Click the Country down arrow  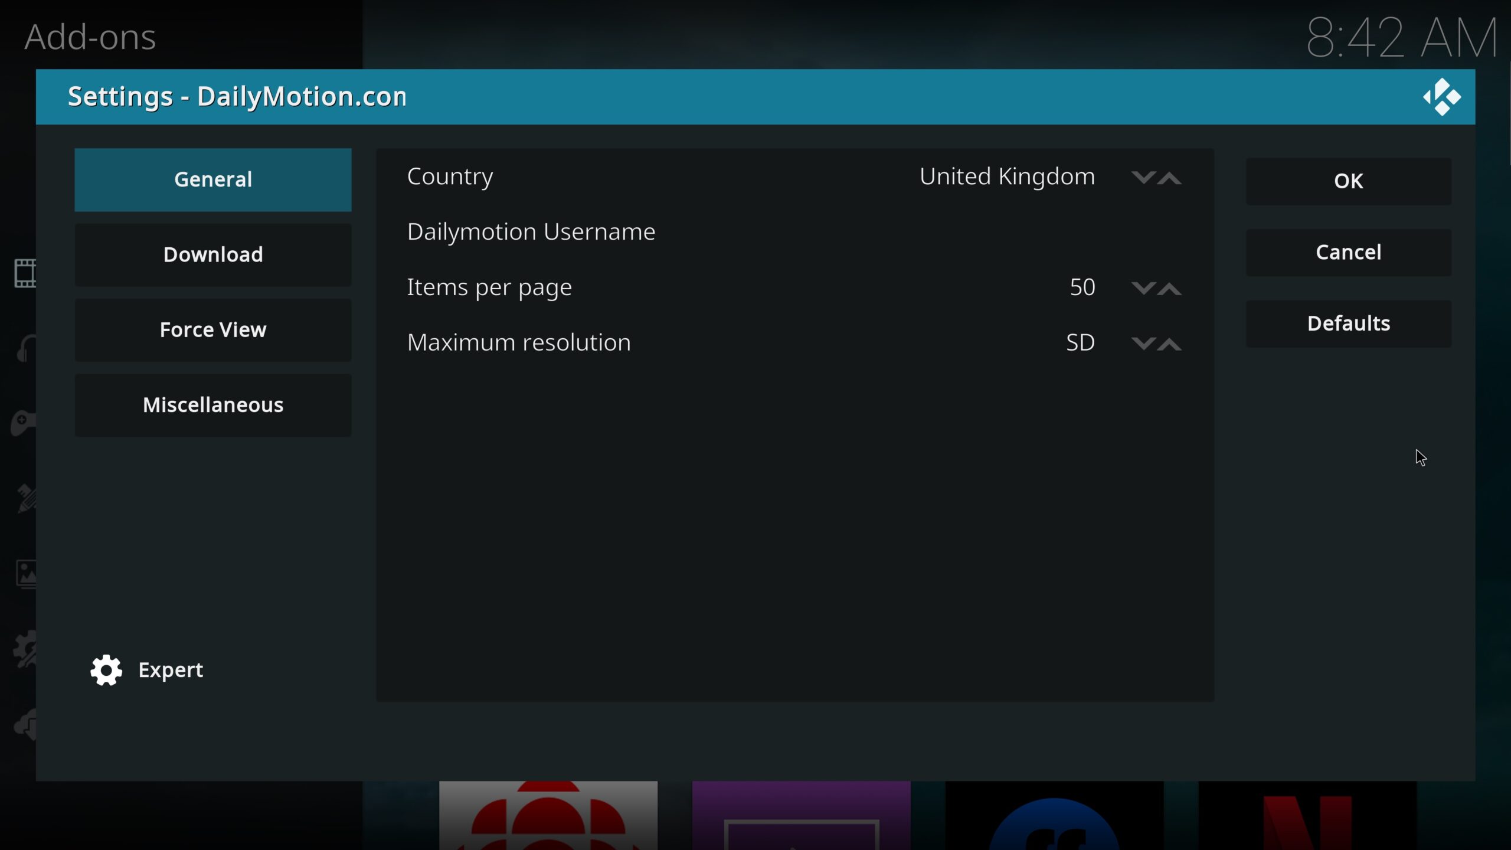coord(1143,177)
